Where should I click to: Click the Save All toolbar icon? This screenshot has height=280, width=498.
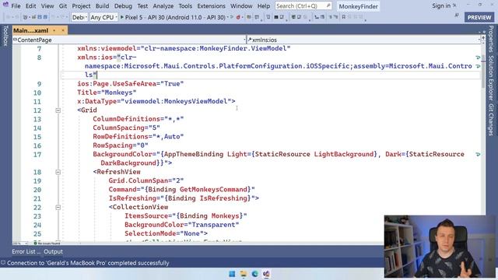click(45, 17)
